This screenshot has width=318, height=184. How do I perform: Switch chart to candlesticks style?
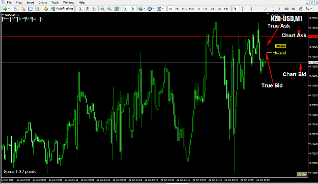click(x=88, y=9)
